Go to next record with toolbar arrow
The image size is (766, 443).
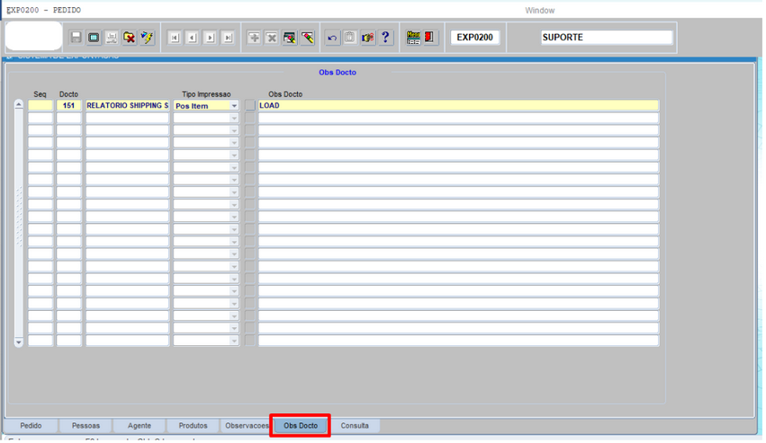coord(210,38)
